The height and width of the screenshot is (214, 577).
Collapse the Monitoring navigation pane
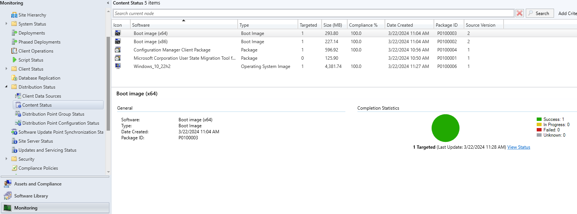[x=108, y=3]
